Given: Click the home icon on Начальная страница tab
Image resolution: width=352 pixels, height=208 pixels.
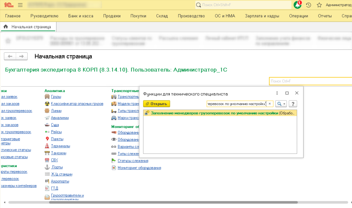Looking at the screenshot, I should (x=6, y=27).
